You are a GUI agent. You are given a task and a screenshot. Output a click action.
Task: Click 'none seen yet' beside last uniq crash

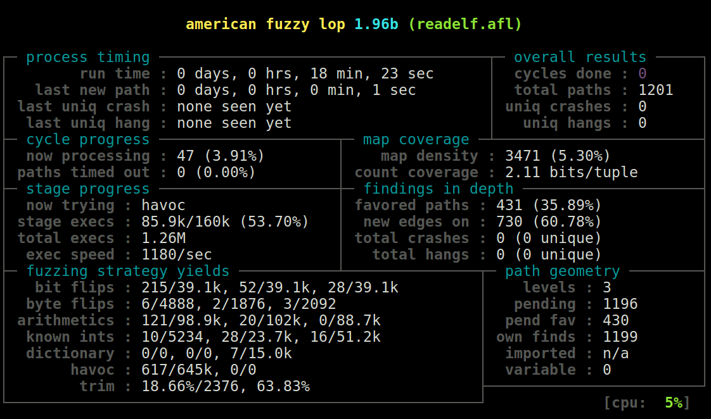[x=234, y=107]
